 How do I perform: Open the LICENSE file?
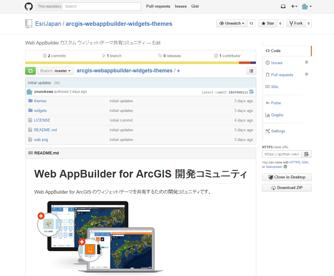click(x=42, y=120)
